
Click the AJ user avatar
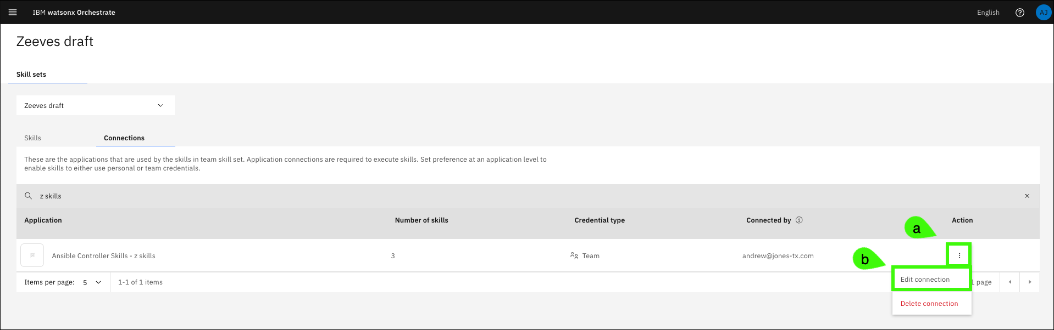(x=1043, y=13)
